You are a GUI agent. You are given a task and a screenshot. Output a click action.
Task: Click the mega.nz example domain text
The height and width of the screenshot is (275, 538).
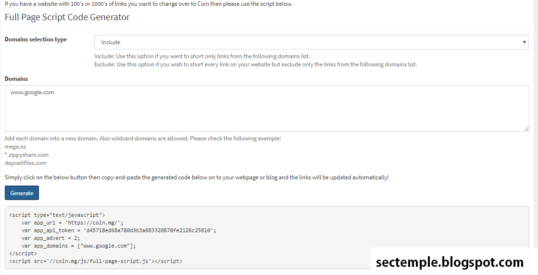(x=15, y=147)
